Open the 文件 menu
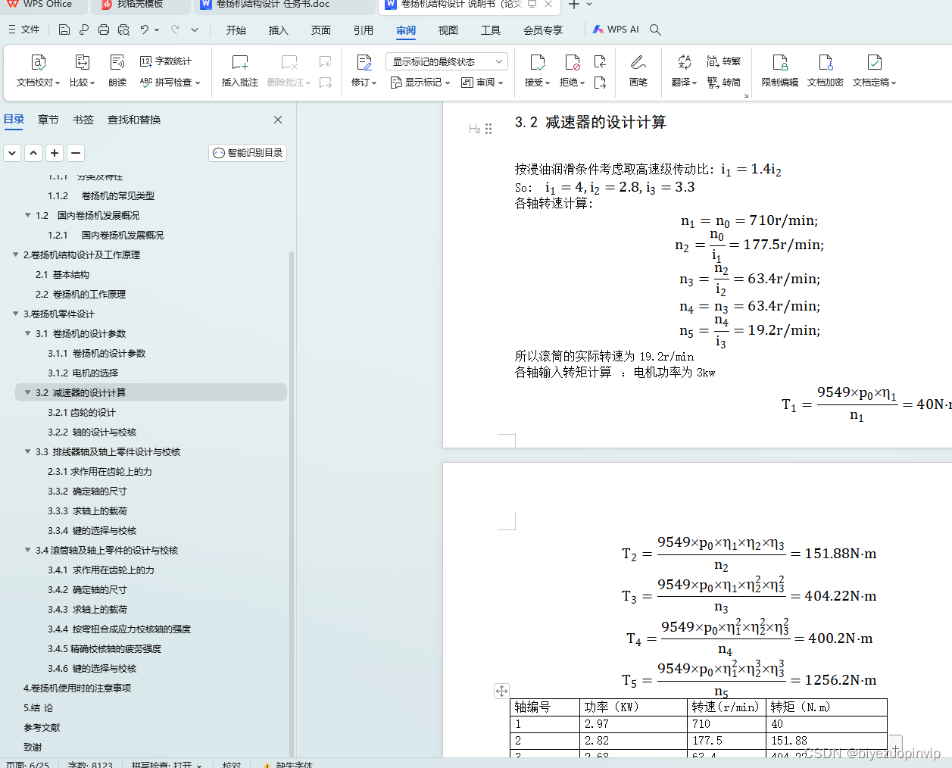The height and width of the screenshot is (768, 952). (23, 30)
